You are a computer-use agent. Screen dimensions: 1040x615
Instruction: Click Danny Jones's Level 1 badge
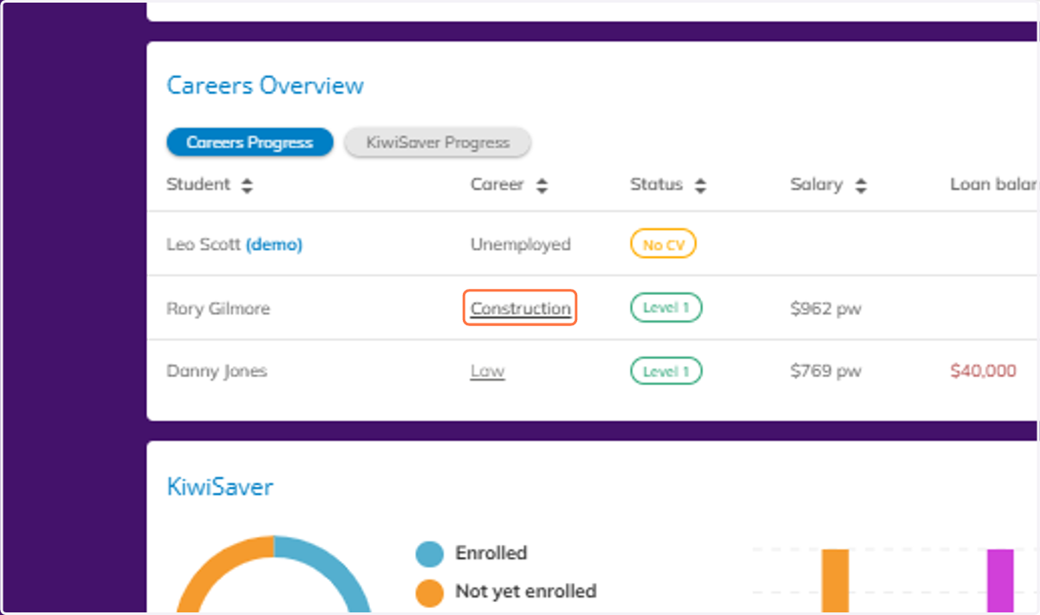click(666, 371)
